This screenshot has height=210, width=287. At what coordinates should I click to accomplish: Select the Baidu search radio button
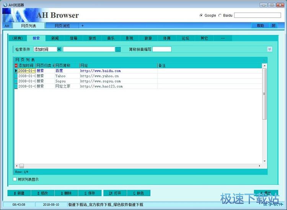pos(220,15)
